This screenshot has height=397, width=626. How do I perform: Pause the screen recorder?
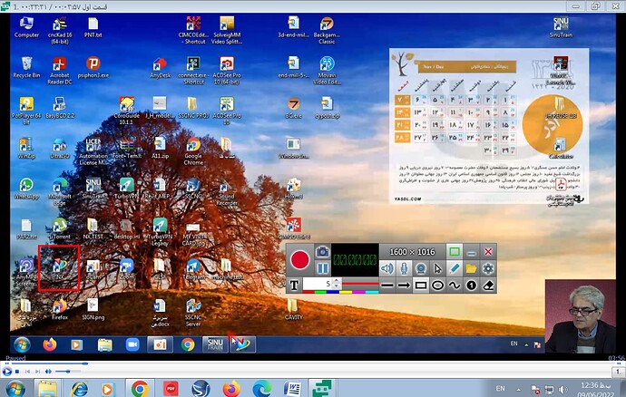[323, 268]
